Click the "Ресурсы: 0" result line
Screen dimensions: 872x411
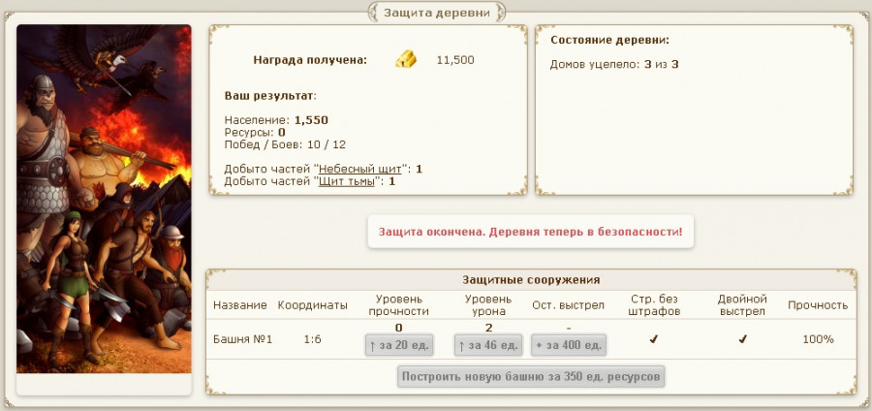(255, 133)
